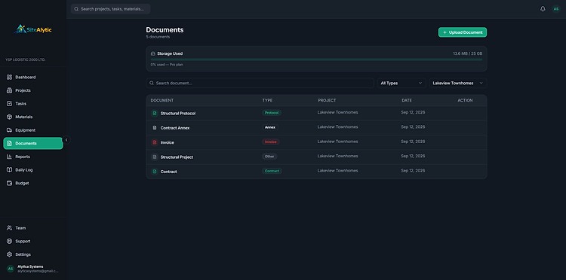Open the Contract document name
The image size is (566, 280).
click(x=168, y=172)
